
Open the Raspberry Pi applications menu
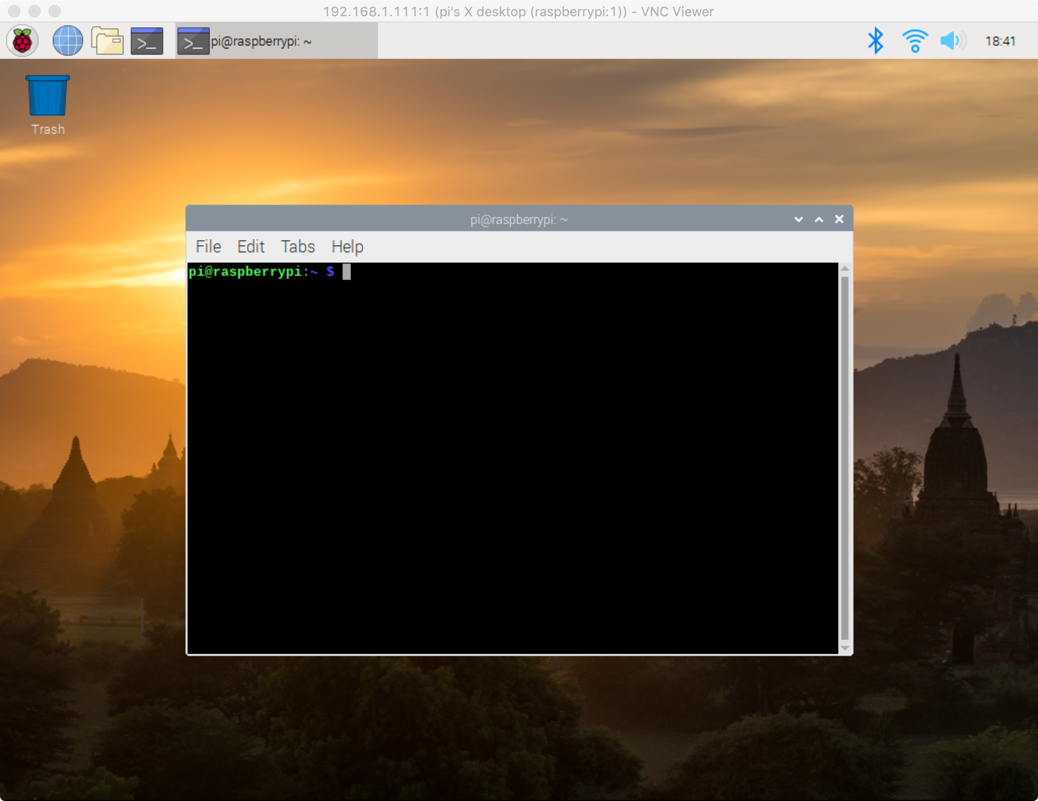coord(22,41)
